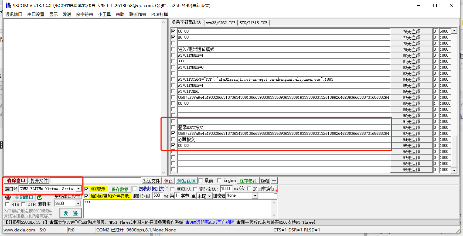The image size is (463, 236).
Task: Enable the English language checkbox
Action: 219,181
